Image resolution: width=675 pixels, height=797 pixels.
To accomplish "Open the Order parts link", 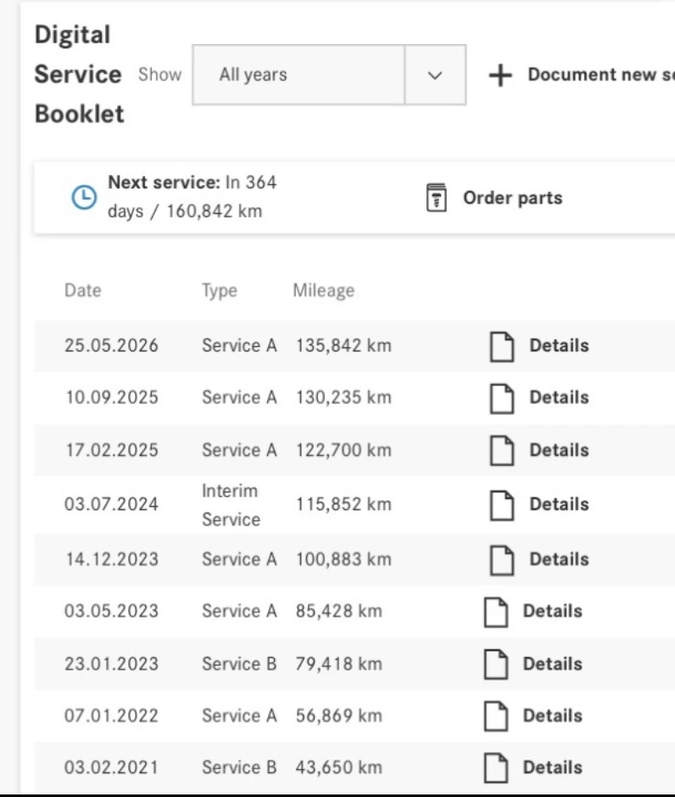I will click(x=512, y=198).
